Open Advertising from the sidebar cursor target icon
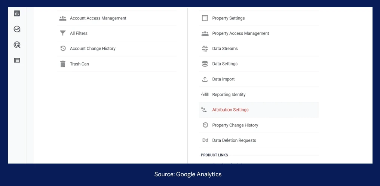The height and width of the screenshot is (186, 380). tap(17, 45)
